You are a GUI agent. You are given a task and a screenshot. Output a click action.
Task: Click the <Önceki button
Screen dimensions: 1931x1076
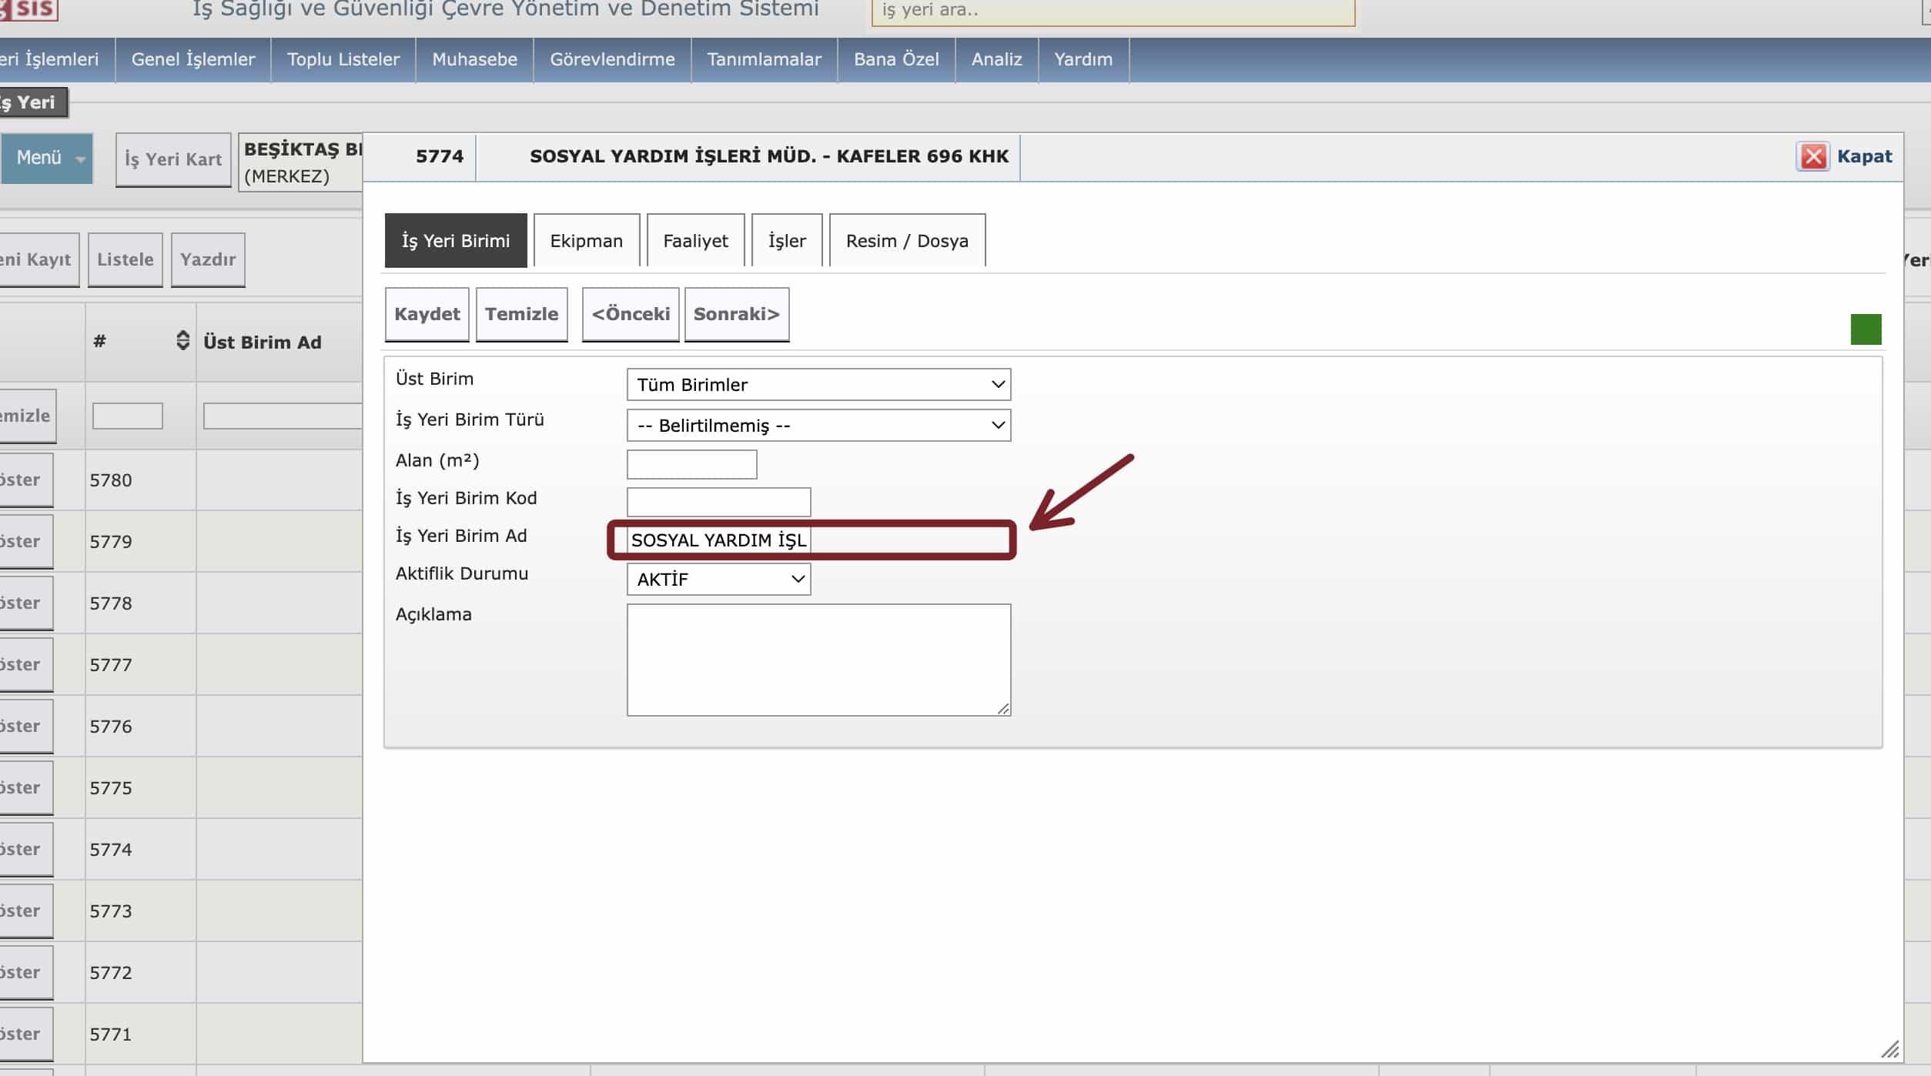[631, 314]
